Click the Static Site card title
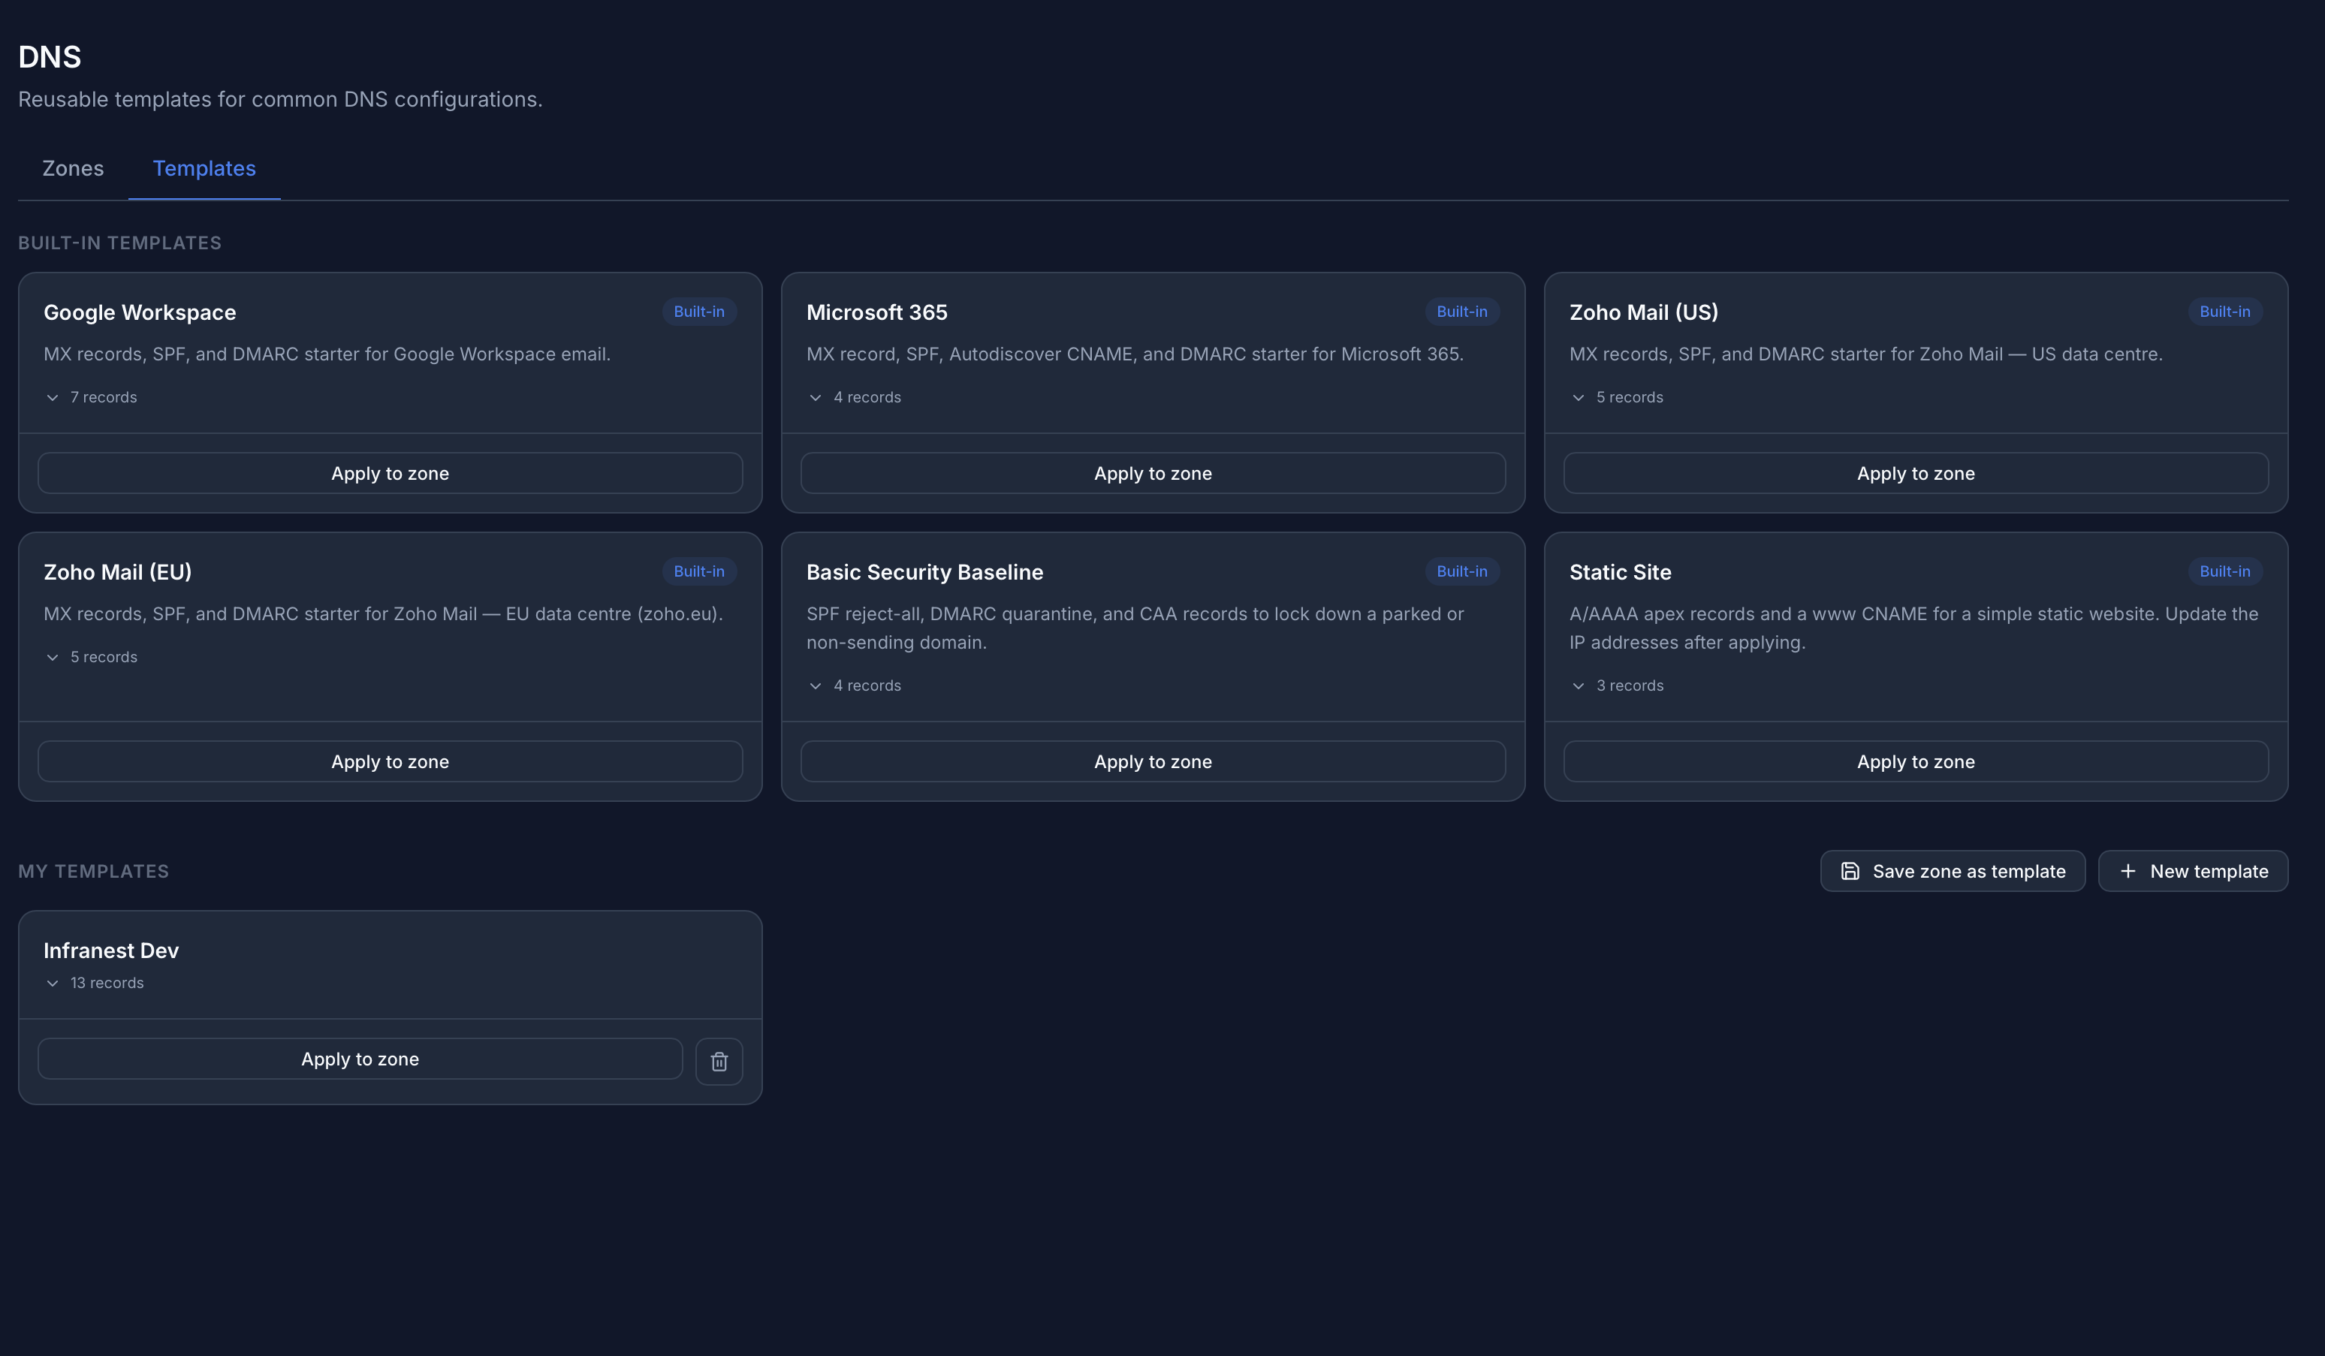The width and height of the screenshot is (2325, 1356). point(1620,572)
